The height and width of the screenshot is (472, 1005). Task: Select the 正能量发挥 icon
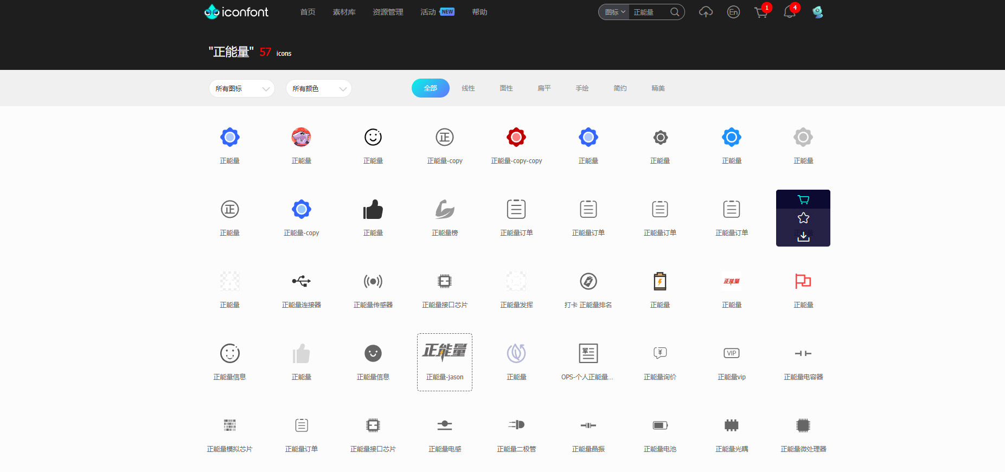(x=516, y=281)
